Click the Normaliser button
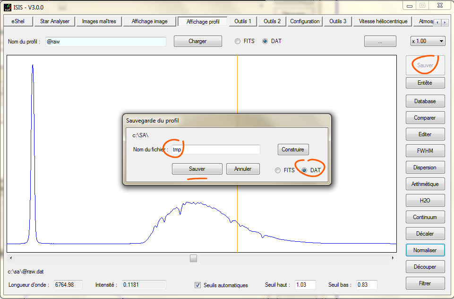 [425, 250]
